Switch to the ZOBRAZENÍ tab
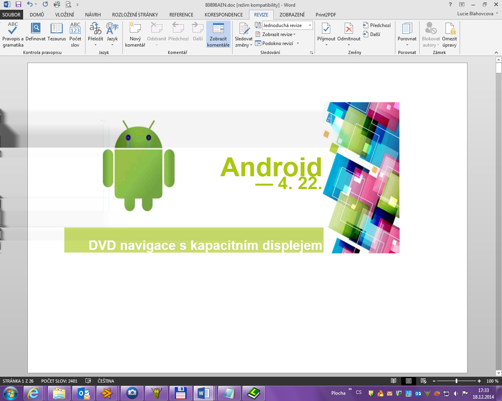502x401 pixels. point(292,15)
